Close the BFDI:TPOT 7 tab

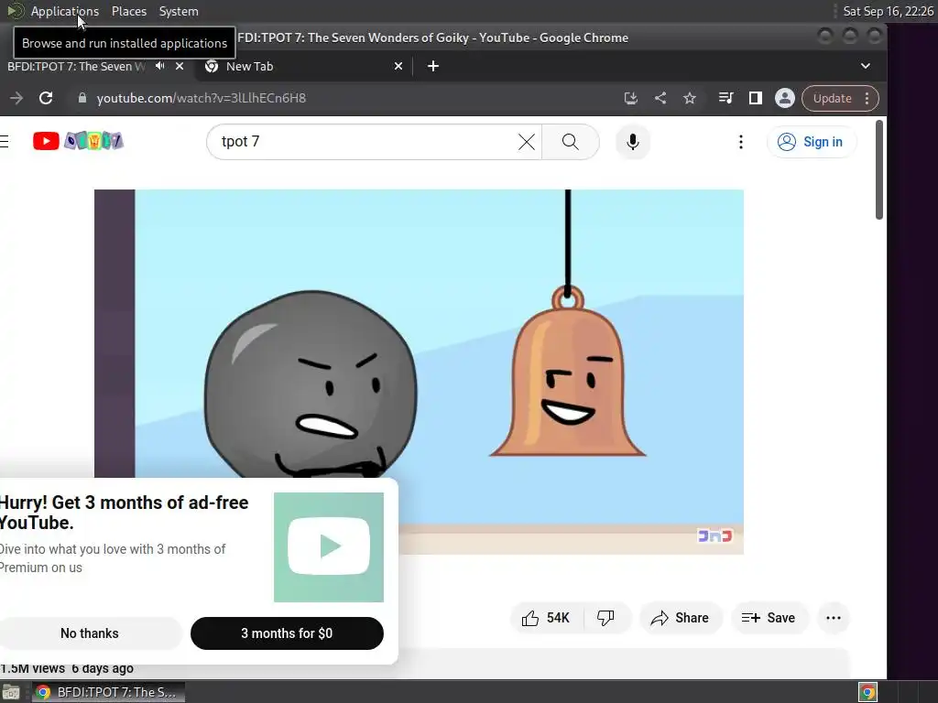[180, 66]
